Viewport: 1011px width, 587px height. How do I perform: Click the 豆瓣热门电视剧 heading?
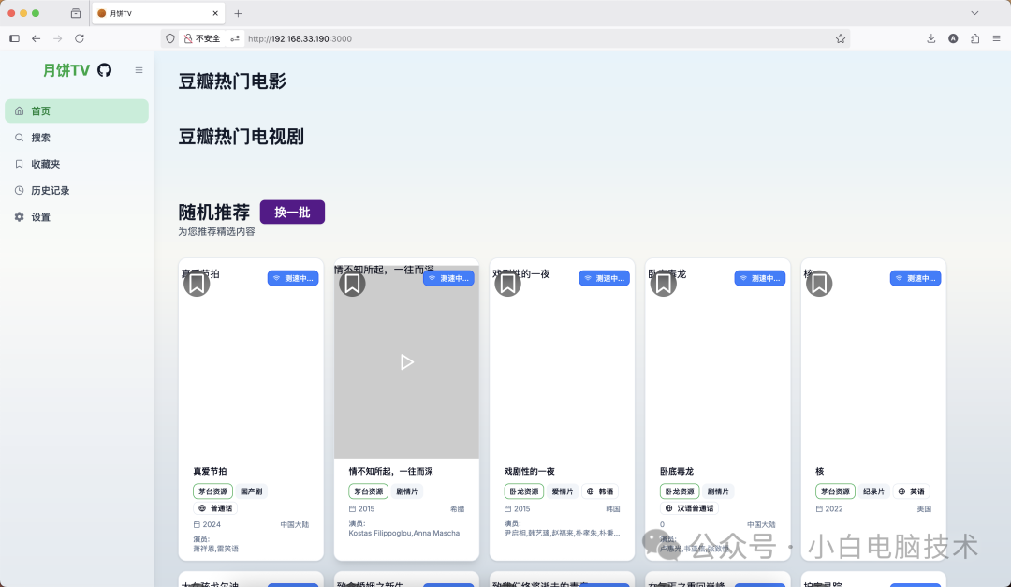(242, 137)
